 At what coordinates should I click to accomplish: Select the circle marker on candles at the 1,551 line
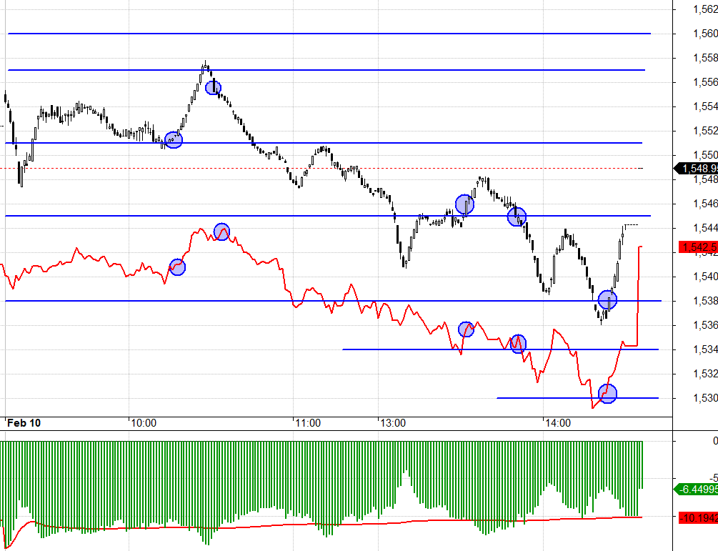pos(174,139)
